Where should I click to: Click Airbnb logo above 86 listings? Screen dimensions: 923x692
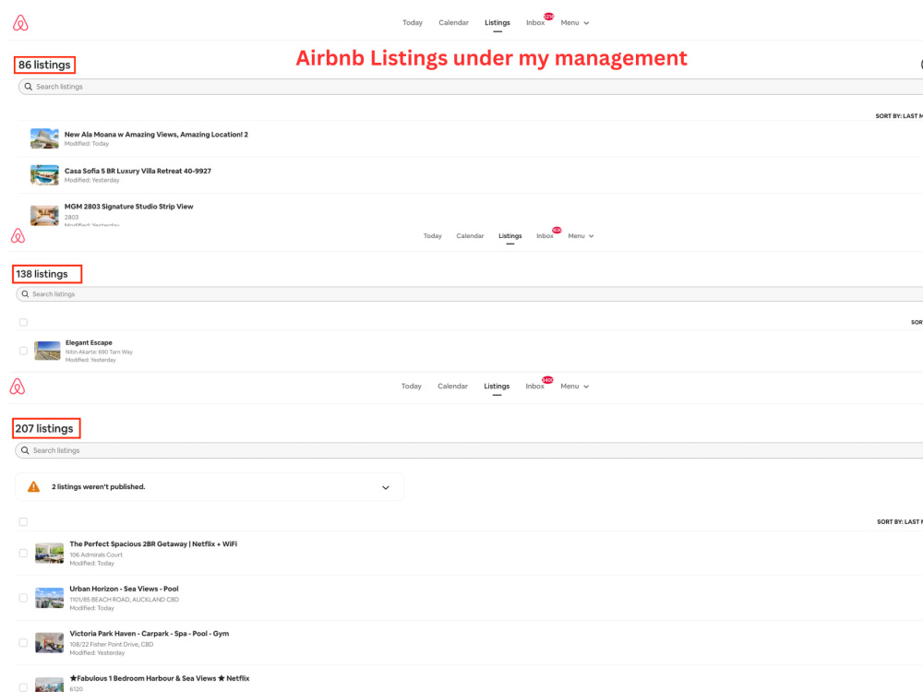(20, 23)
